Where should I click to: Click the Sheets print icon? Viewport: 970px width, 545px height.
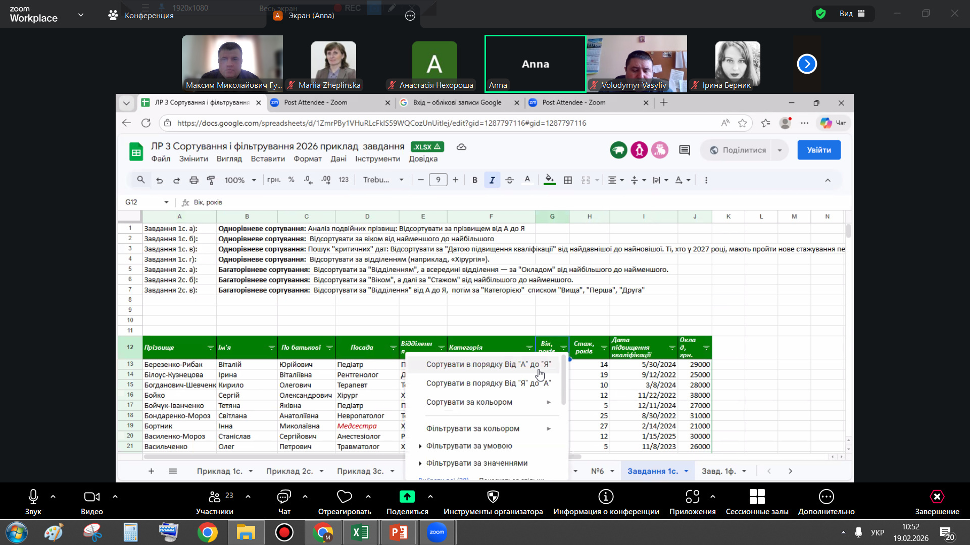click(193, 180)
